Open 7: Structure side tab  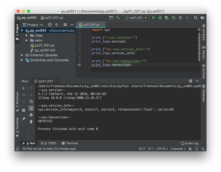[x=17, y=102]
